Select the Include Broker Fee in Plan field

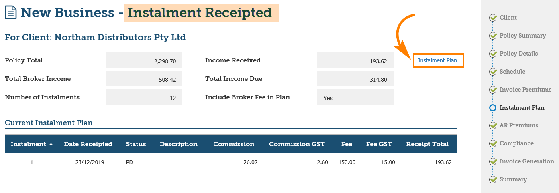point(355,97)
